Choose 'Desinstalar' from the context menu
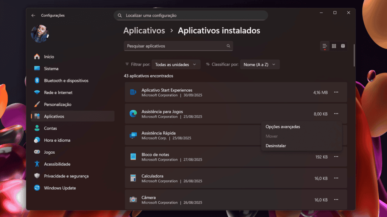 click(276, 146)
